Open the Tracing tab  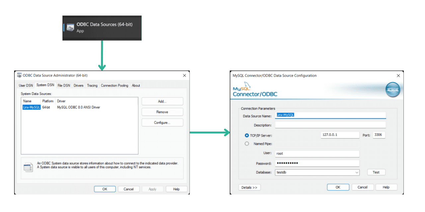point(92,85)
